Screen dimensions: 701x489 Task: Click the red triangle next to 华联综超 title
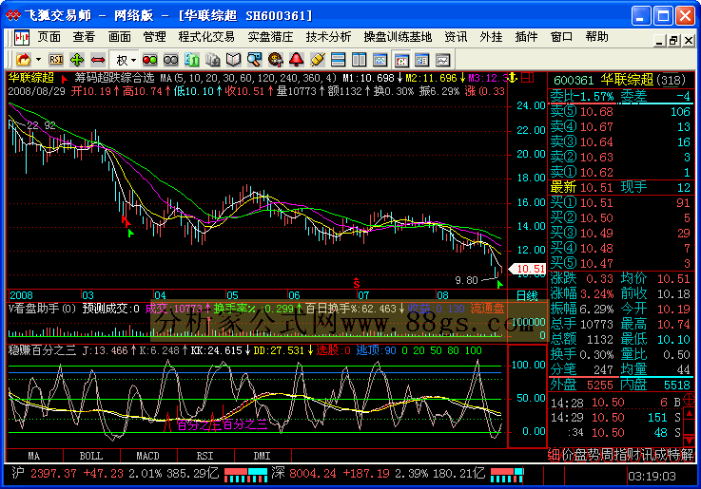click(x=65, y=79)
